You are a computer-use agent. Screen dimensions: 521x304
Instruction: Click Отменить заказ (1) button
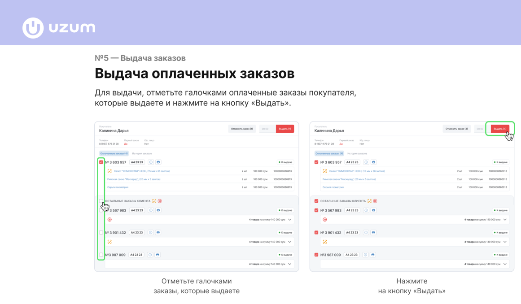point(242,129)
